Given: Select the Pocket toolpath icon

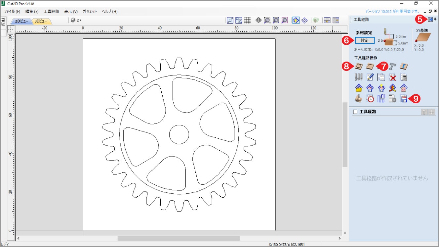Looking at the screenshot, I should pyautogui.click(x=370, y=66).
